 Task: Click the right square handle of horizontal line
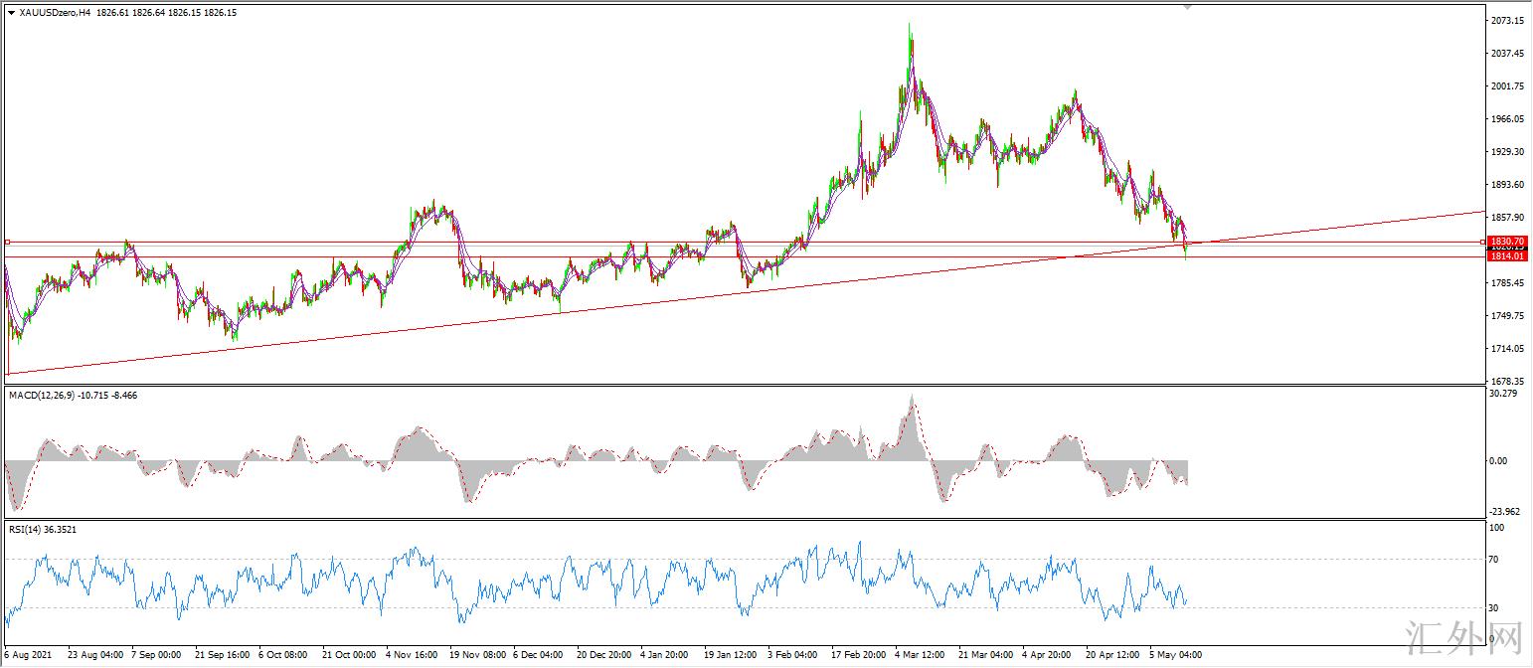[1483, 242]
